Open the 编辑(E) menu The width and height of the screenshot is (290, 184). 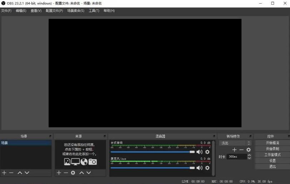(21, 11)
